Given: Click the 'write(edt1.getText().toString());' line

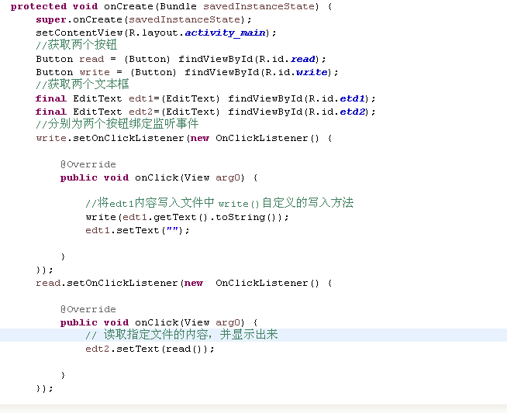Looking at the screenshot, I should [187, 217].
